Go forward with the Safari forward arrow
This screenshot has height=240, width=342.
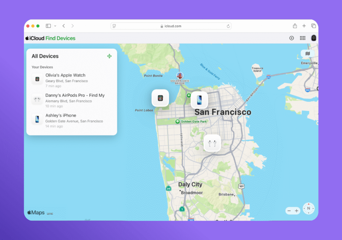(x=72, y=26)
